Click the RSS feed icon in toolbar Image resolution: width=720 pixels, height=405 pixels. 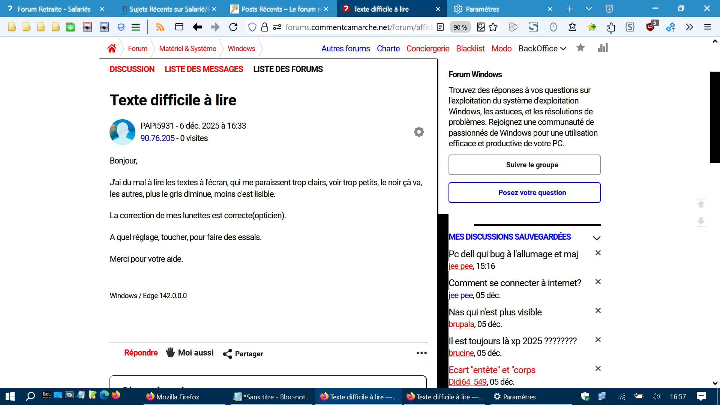click(160, 27)
